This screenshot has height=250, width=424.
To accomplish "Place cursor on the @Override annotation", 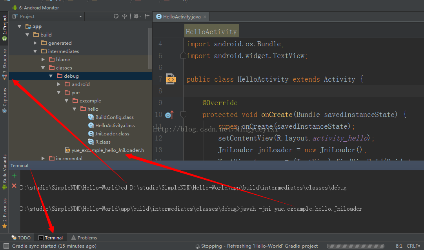I will [x=220, y=103].
